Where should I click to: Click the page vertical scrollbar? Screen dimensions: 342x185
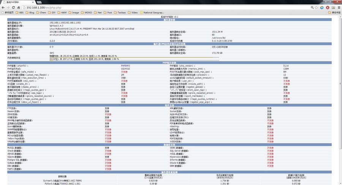(x=340, y=83)
